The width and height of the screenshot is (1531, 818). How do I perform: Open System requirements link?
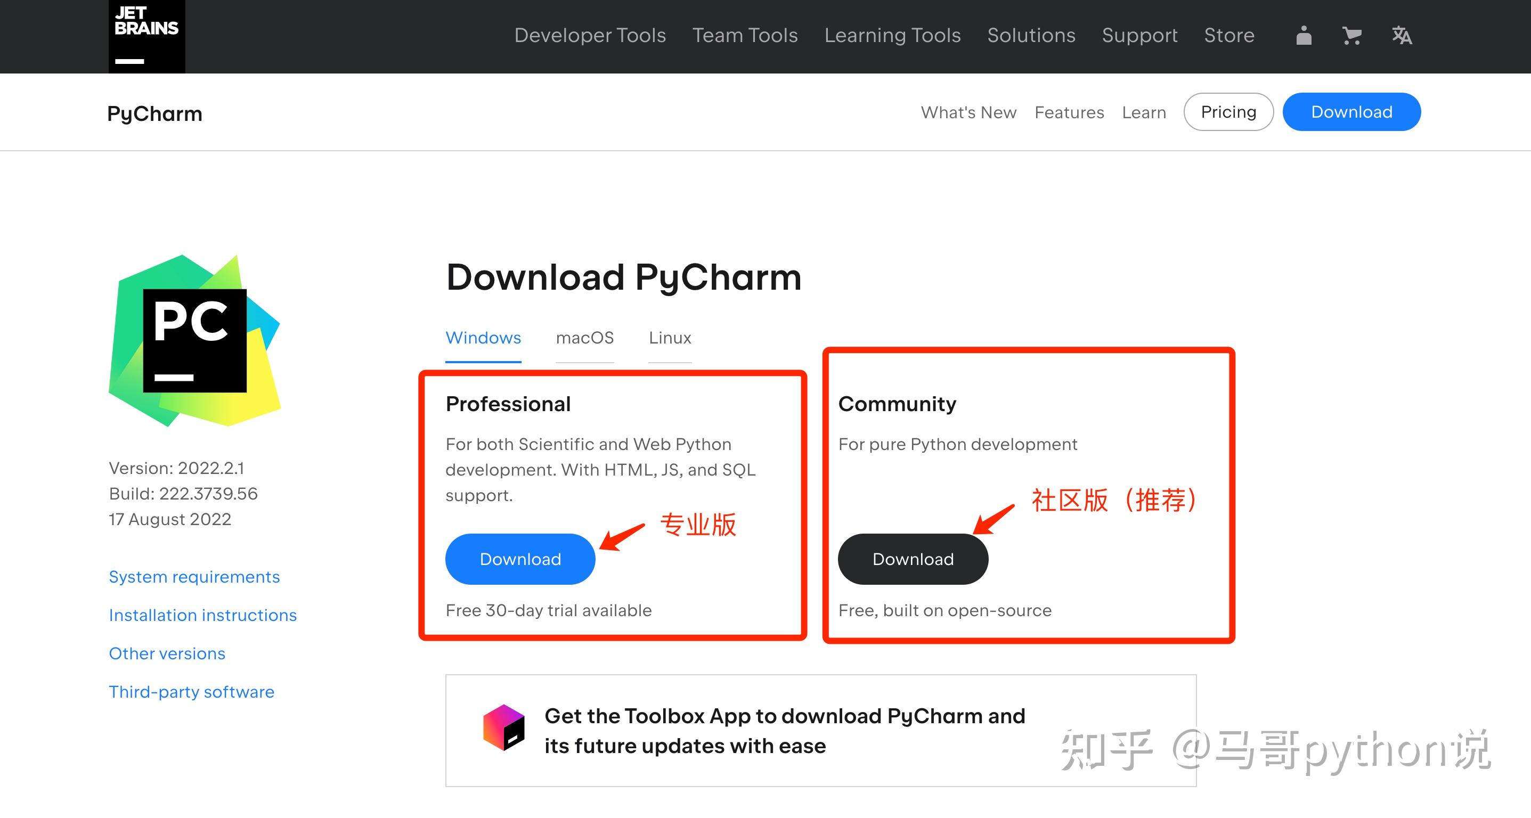click(x=194, y=577)
